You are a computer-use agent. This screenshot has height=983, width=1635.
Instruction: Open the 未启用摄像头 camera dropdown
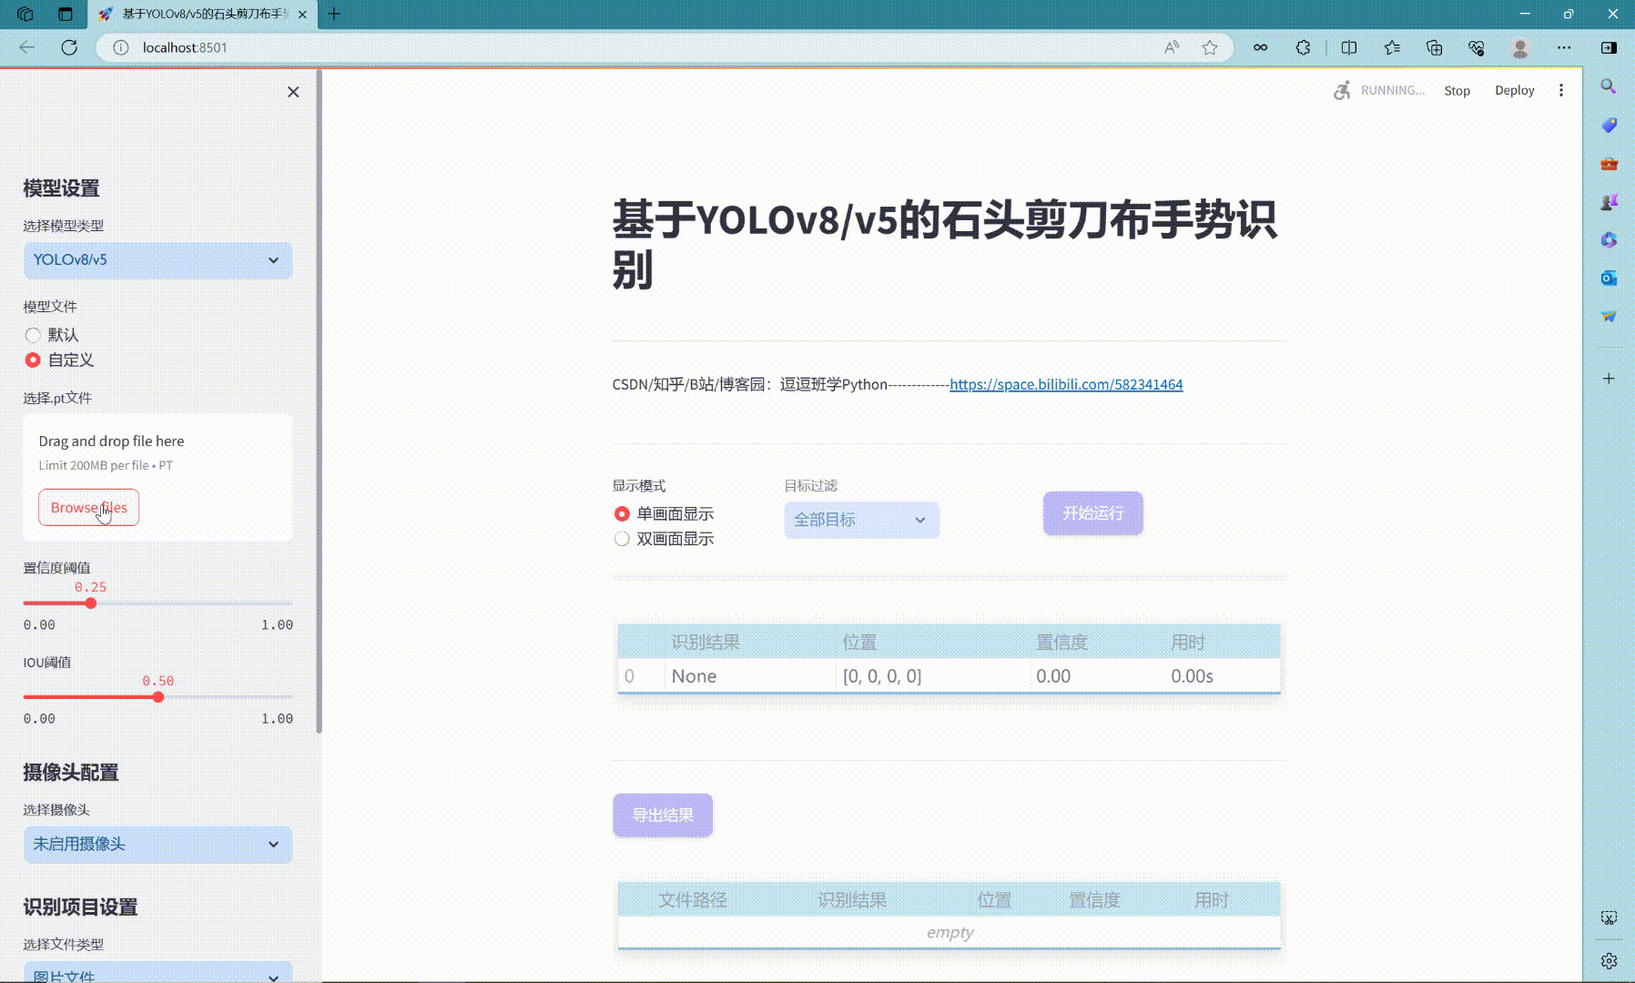coord(157,845)
